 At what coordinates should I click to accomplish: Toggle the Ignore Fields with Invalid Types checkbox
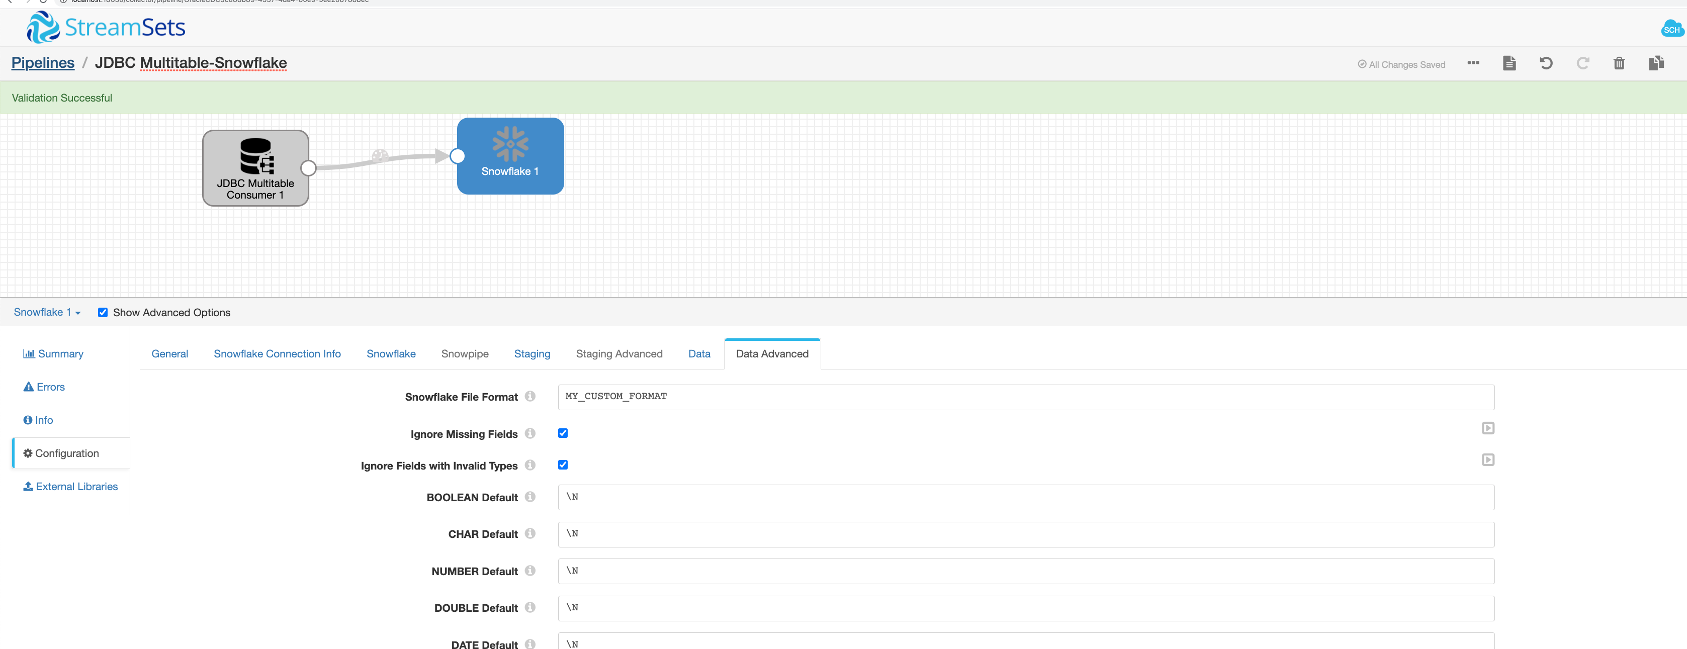(x=562, y=465)
